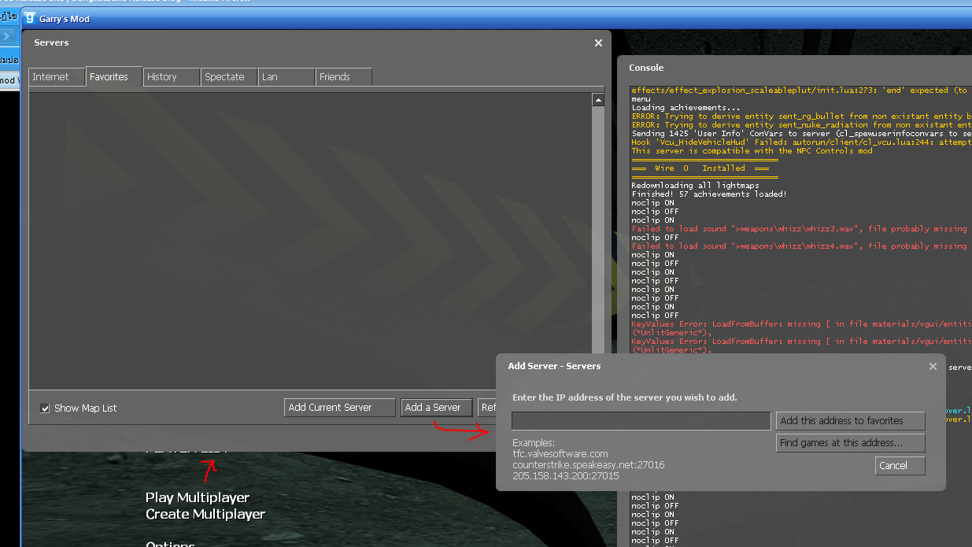The image size is (972, 547).
Task: Close the Add Server dialog with X
Action: point(933,366)
